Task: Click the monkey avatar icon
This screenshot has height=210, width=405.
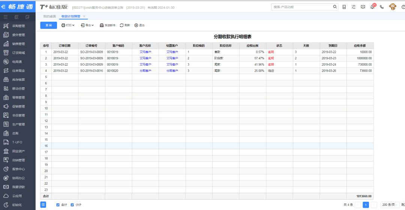Action: tap(393, 7)
